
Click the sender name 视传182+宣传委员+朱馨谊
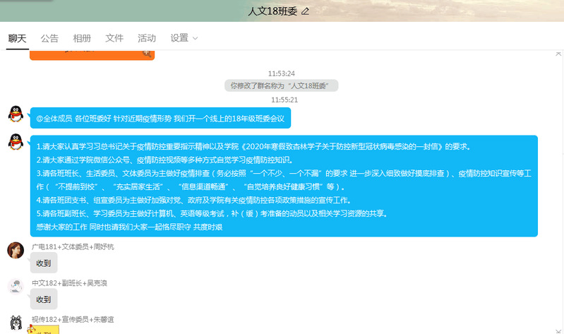[73, 319]
